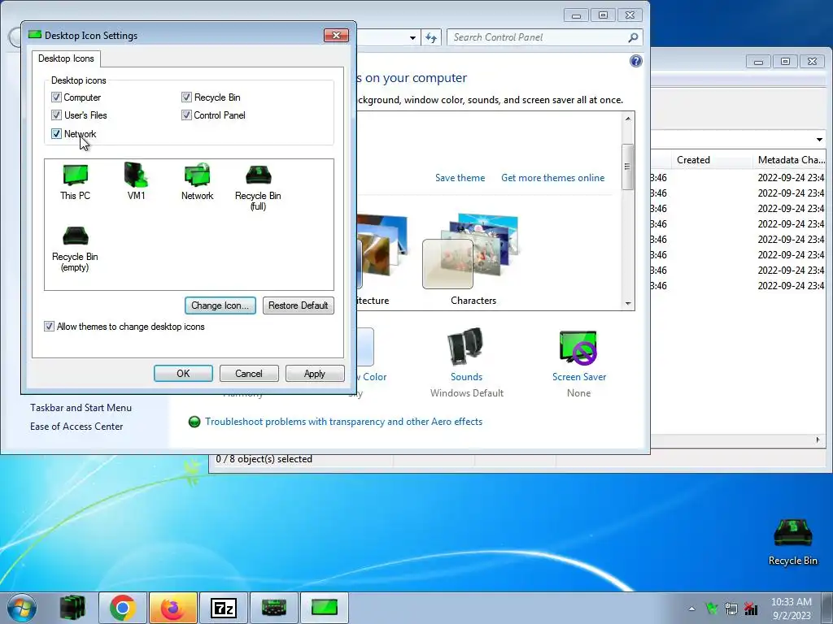Click the network tray icon
This screenshot has height=624, width=833.
pos(731,609)
